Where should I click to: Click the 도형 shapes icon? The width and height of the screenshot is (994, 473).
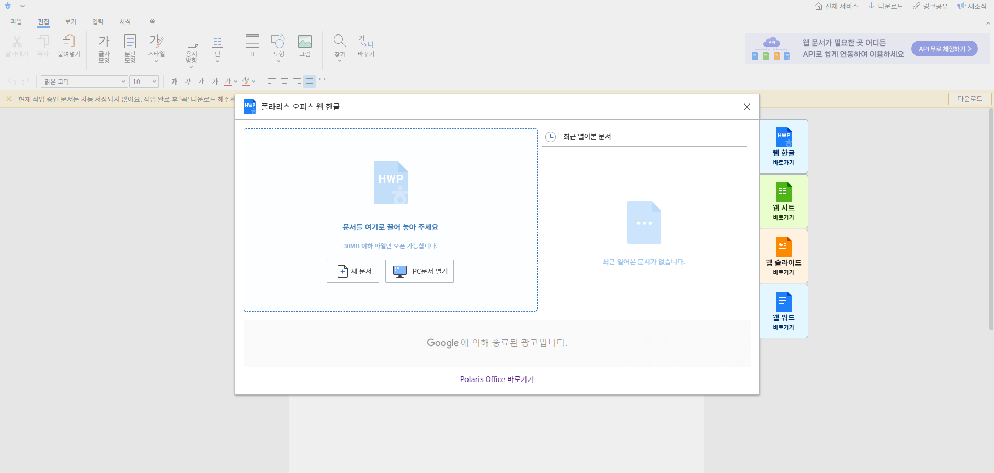pos(278,41)
